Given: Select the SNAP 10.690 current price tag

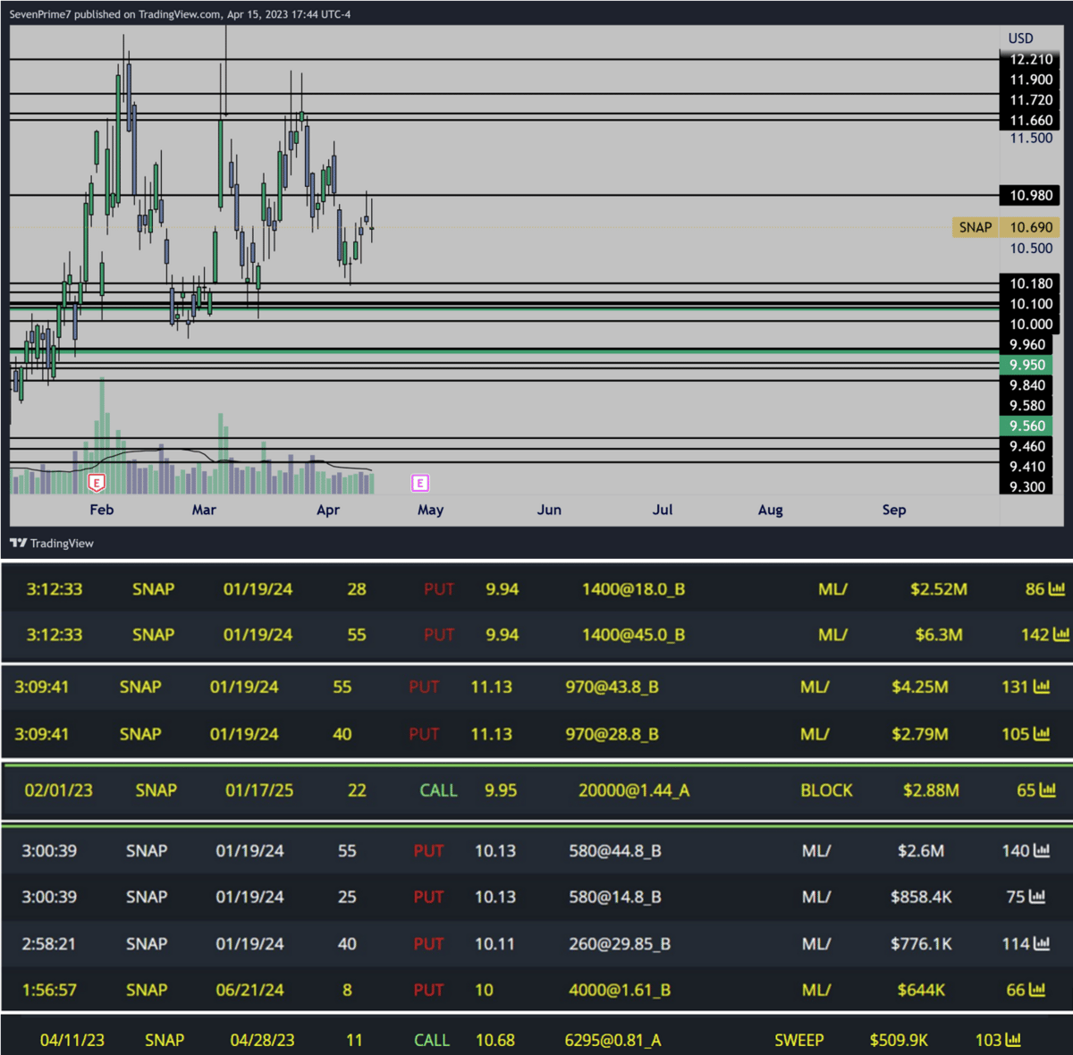Looking at the screenshot, I should [x=1005, y=227].
